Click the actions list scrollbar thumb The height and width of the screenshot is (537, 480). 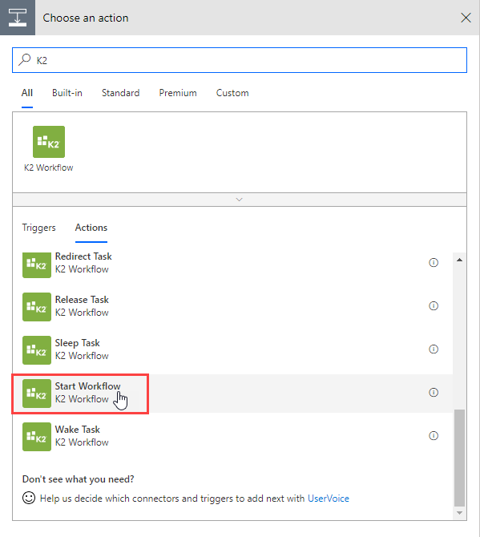click(459, 458)
